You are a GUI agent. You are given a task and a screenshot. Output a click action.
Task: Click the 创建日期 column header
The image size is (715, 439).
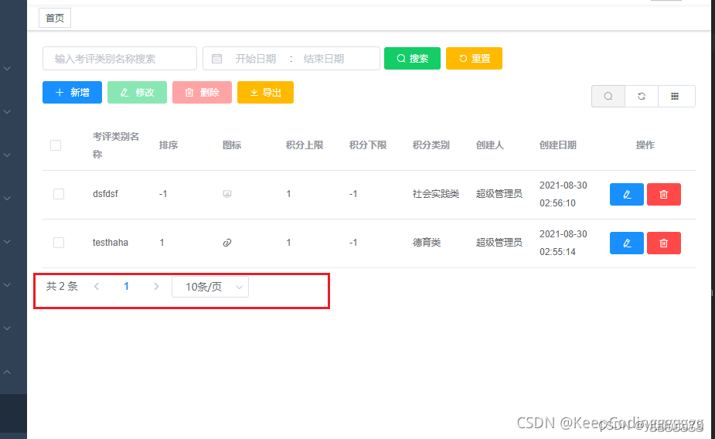[558, 145]
